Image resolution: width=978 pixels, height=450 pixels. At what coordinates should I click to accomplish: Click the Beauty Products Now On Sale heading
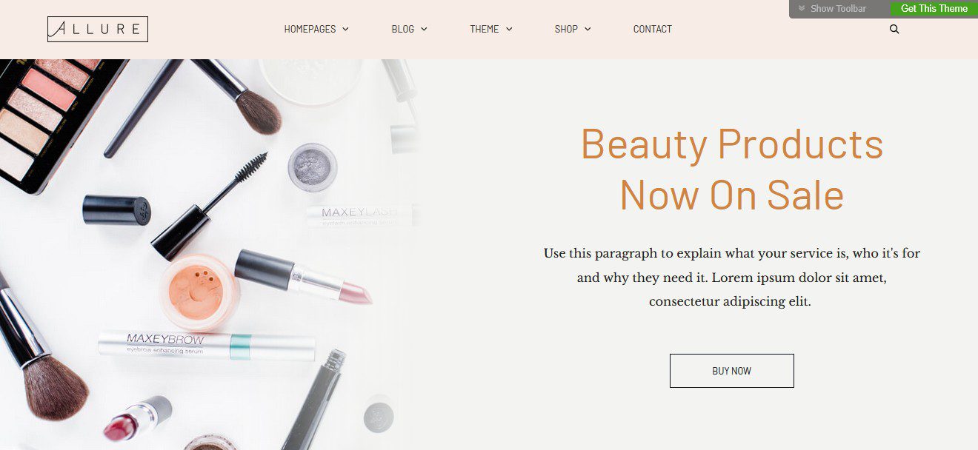point(732,169)
